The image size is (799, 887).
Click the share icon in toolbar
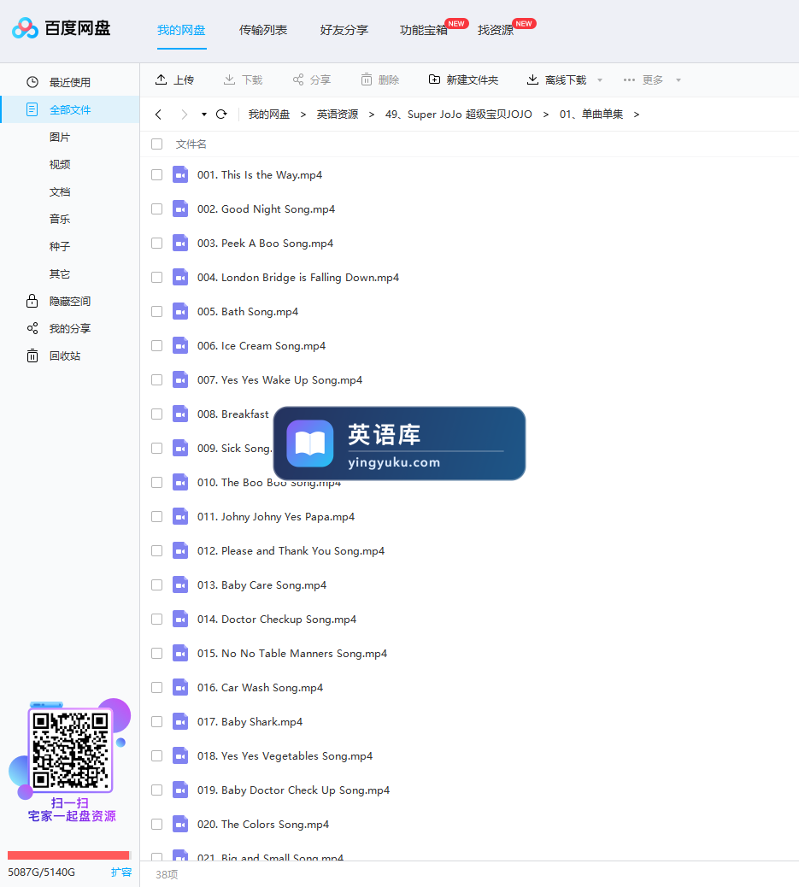coord(298,79)
